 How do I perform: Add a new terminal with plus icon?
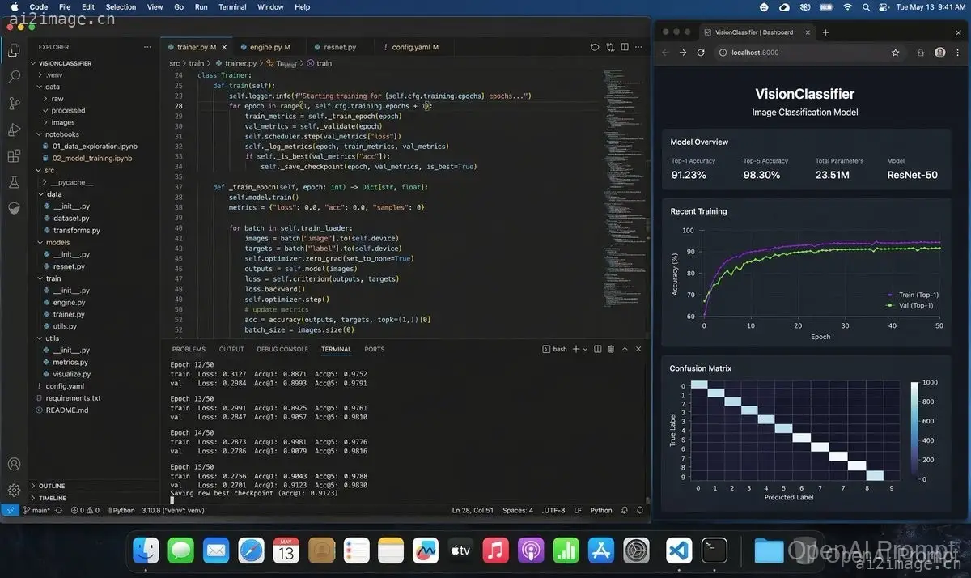(x=576, y=349)
